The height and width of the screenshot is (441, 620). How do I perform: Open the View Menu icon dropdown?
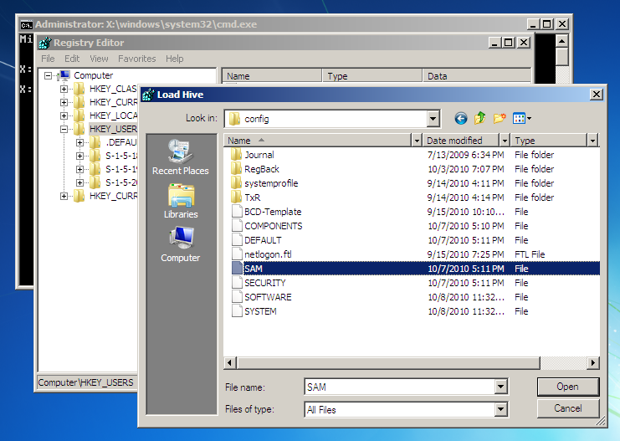[522, 119]
